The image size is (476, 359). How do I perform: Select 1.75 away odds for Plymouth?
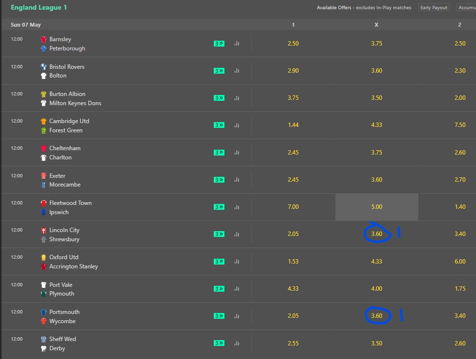[x=460, y=289]
